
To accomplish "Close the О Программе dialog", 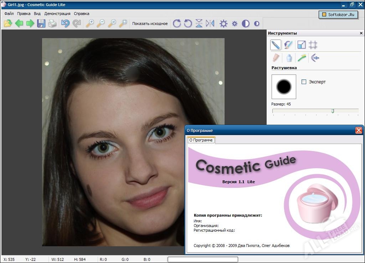I will (x=359, y=130).
